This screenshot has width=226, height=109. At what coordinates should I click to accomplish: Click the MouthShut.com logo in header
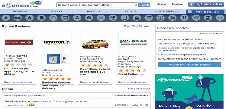point(22,5)
